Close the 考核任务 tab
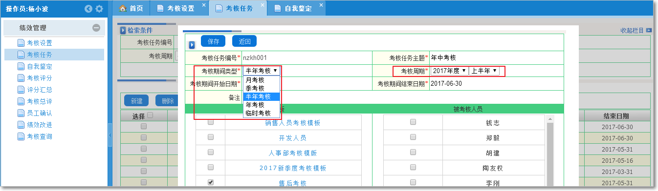The image size is (658, 191). (x=263, y=5)
